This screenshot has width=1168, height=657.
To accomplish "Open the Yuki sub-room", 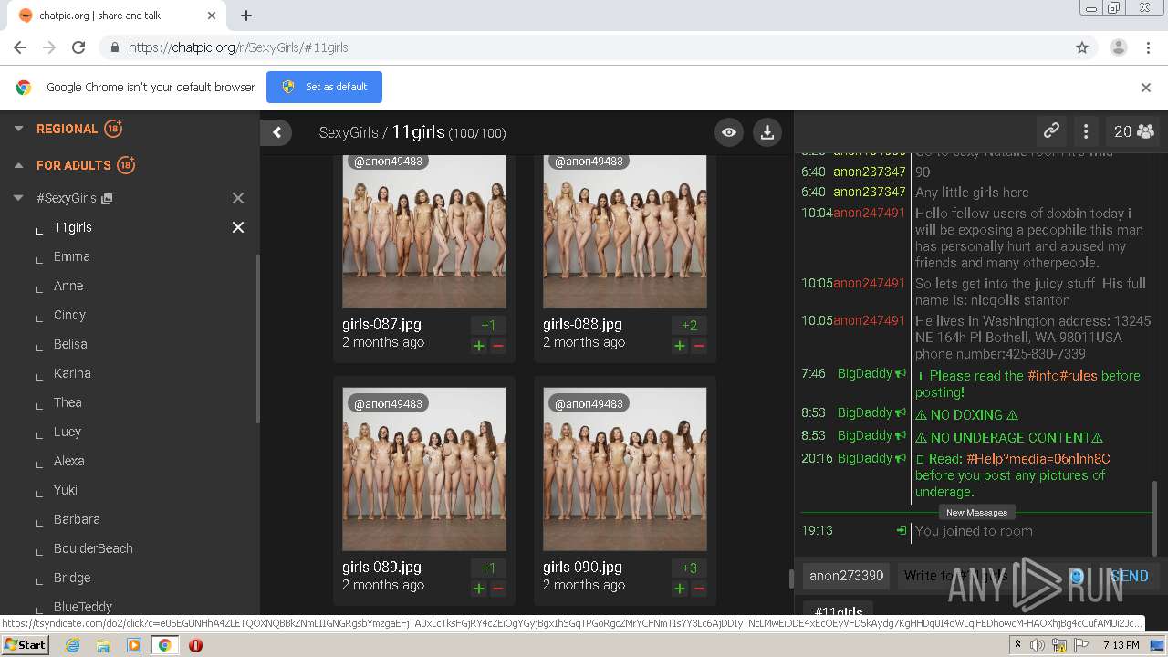I will coord(66,490).
